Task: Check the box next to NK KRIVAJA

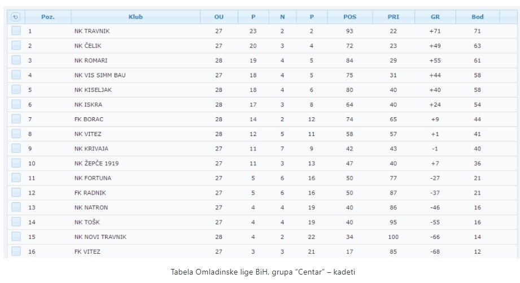Action: pyautogui.click(x=16, y=148)
